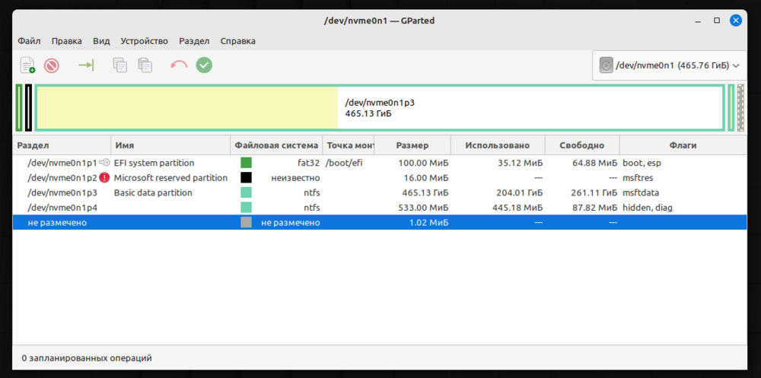Click the Apply all operations checkmark icon

pos(204,65)
